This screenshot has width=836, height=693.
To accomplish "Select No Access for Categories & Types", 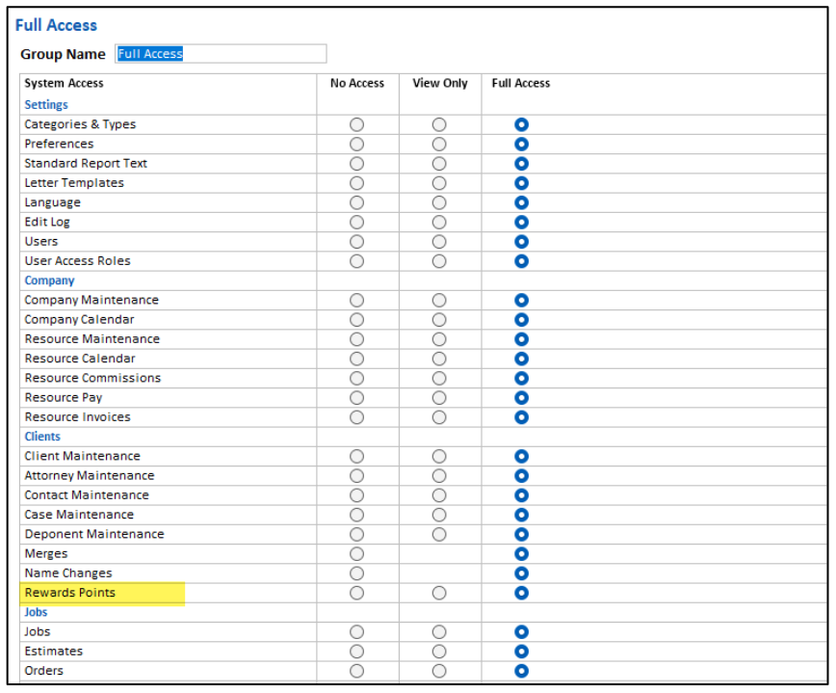I will tap(356, 125).
